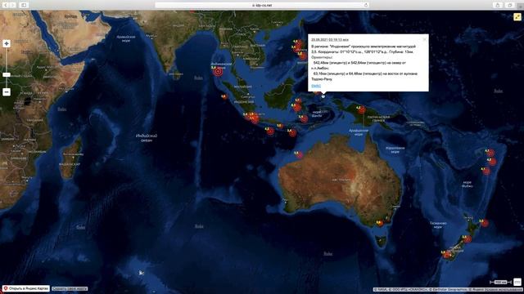Image resolution: width=524 pixels, height=294 pixels.
Task: Reload the page from the address bar
Action: (x=366, y=5)
